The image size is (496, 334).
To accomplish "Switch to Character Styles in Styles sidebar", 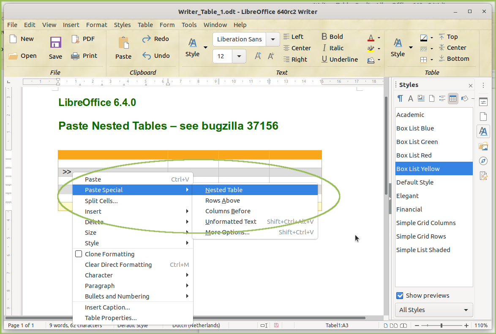I will point(410,98).
